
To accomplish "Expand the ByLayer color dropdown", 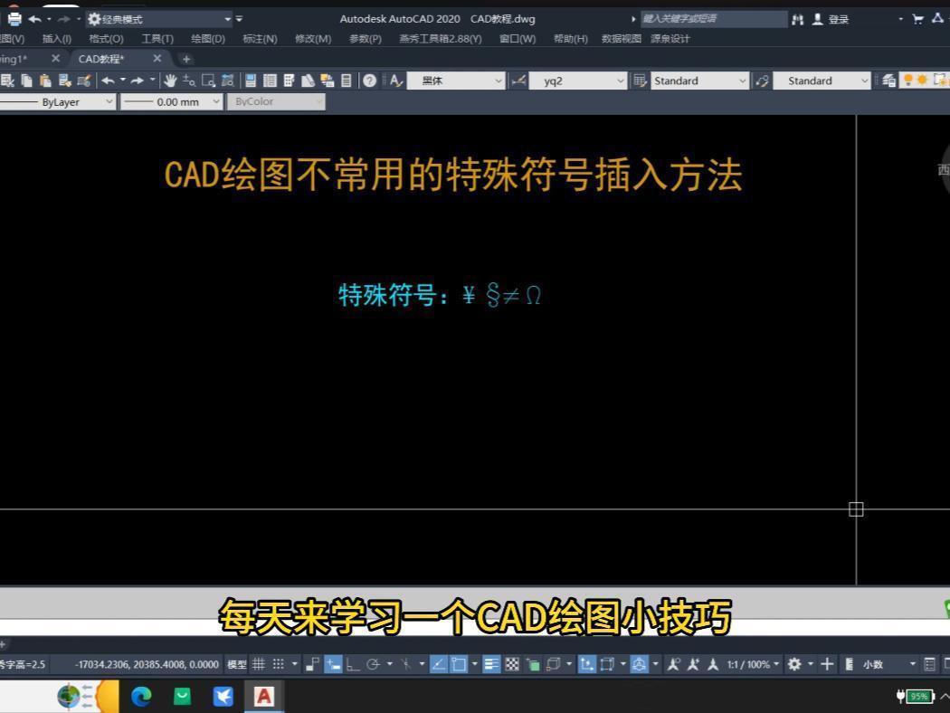I will (x=109, y=101).
